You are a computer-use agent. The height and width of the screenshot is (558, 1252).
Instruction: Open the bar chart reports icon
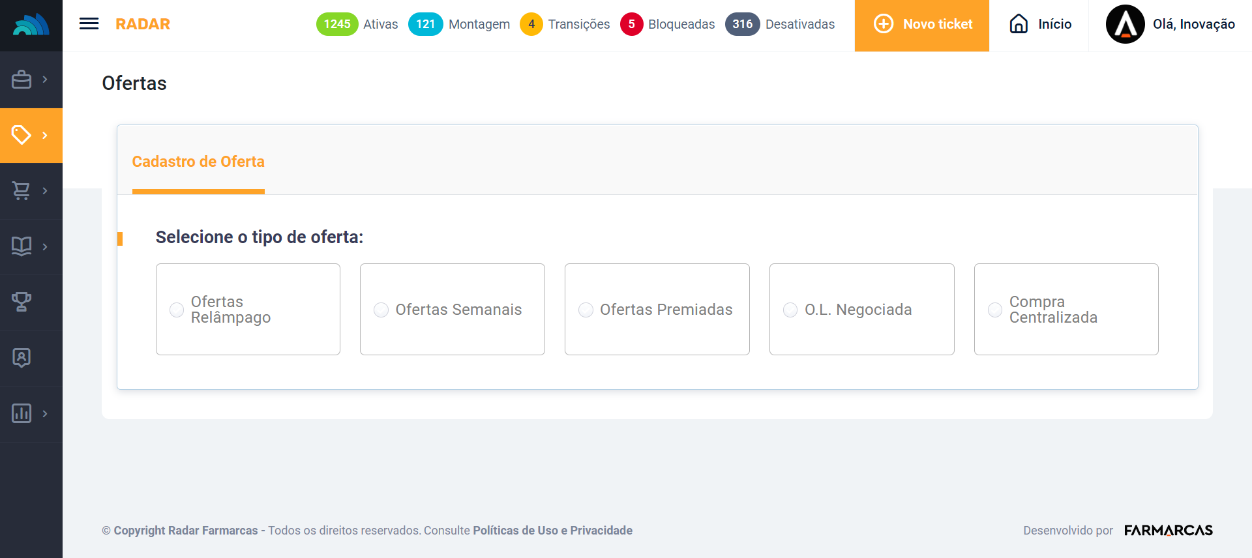22,413
